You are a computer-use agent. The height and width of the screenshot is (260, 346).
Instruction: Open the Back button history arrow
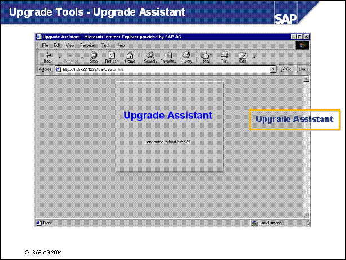tap(59, 56)
